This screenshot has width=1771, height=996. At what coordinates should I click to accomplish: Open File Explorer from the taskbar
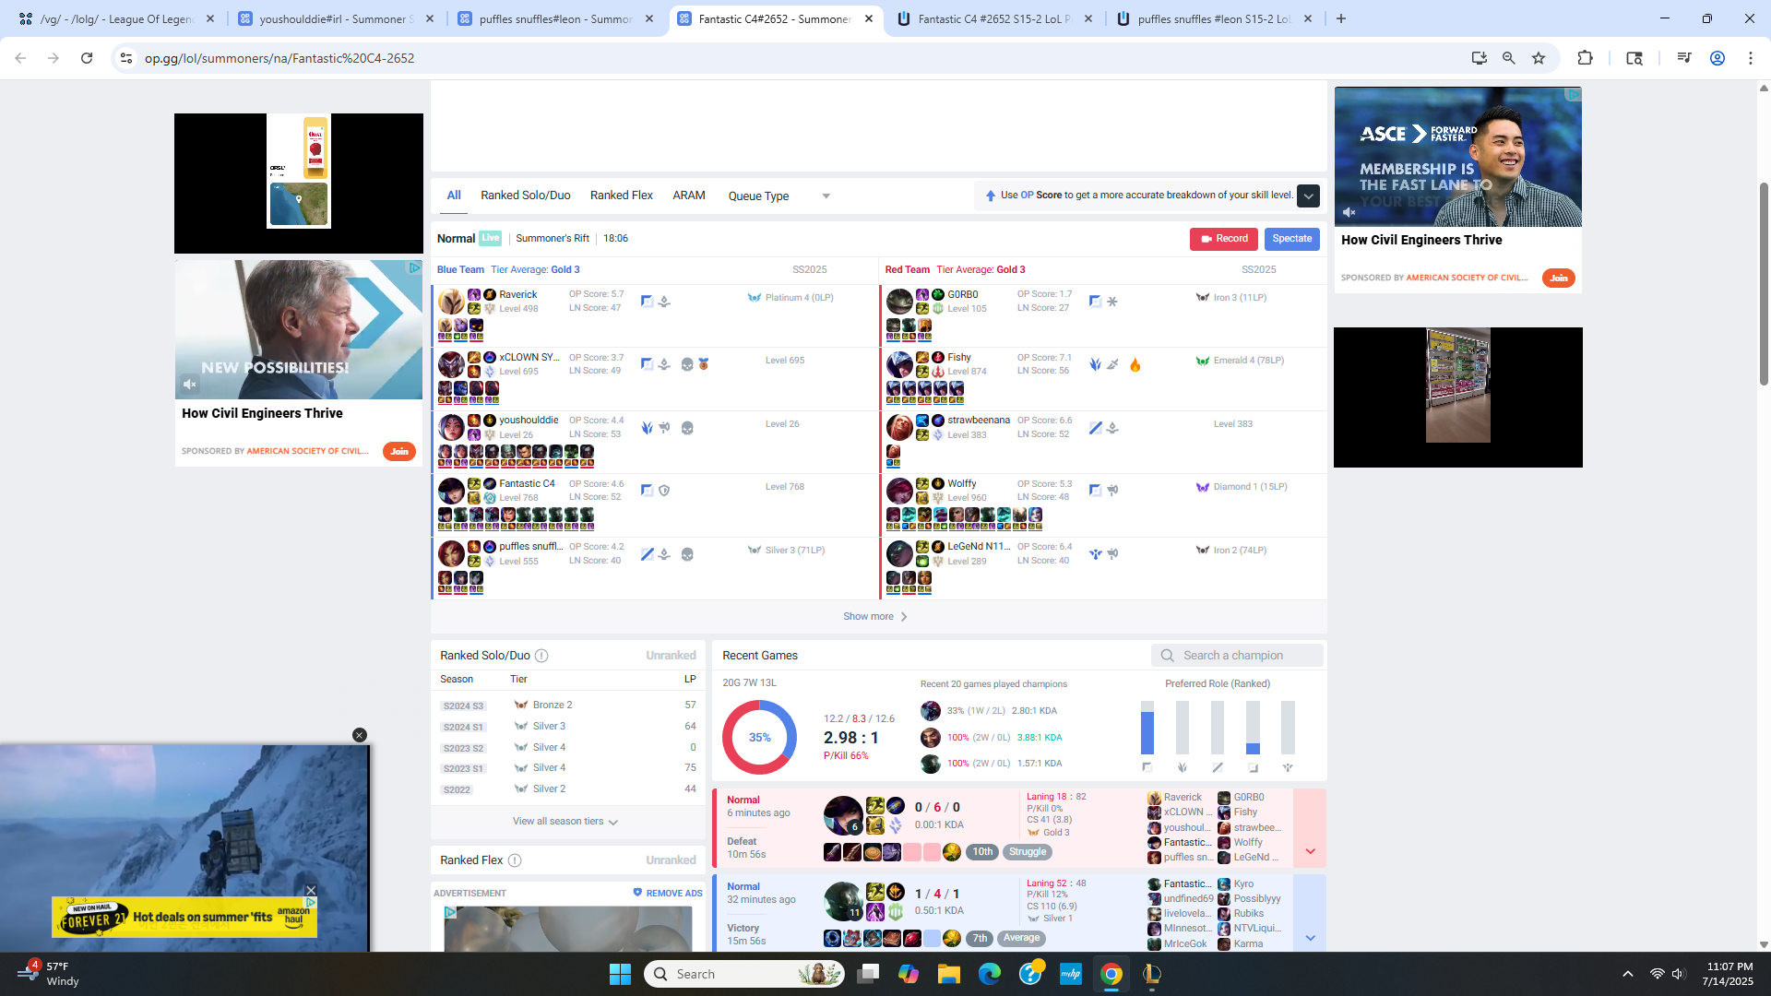point(948,974)
